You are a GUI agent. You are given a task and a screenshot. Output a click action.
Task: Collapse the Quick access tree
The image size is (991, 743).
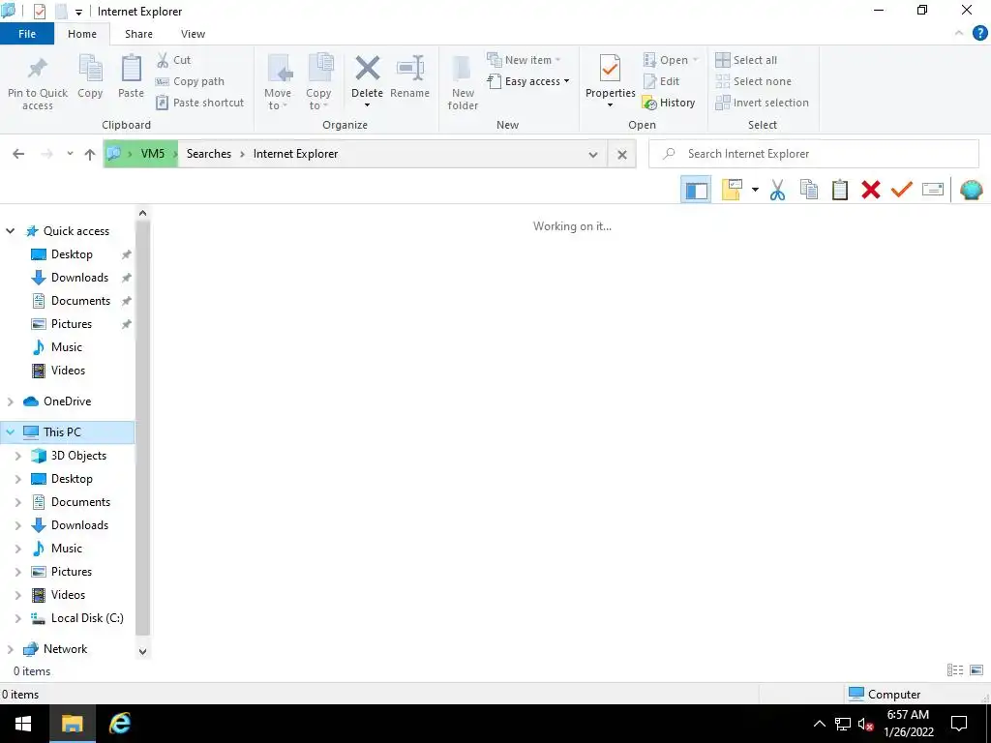tap(10, 231)
